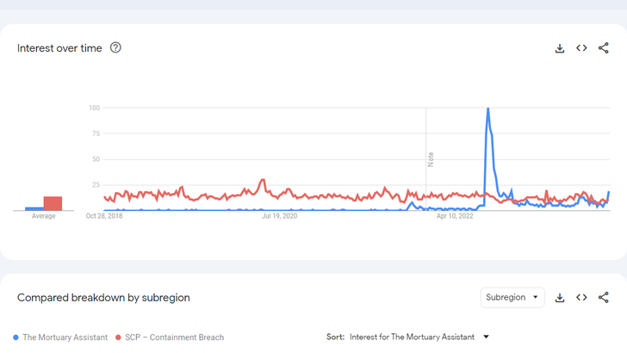
Task: Click the SCP – Containment Breach legend label
Action: coord(174,338)
